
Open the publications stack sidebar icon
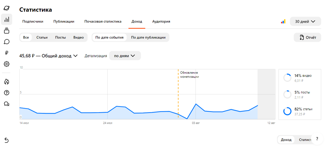(x=7, y=31)
